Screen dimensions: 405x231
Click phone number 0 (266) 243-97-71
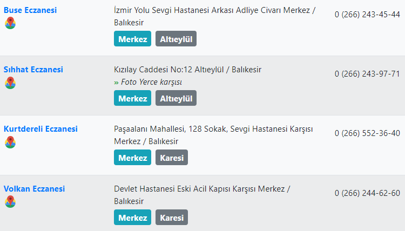pyautogui.click(x=367, y=74)
